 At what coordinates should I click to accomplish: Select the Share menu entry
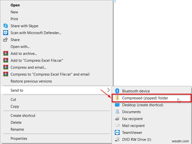[57, 40]
